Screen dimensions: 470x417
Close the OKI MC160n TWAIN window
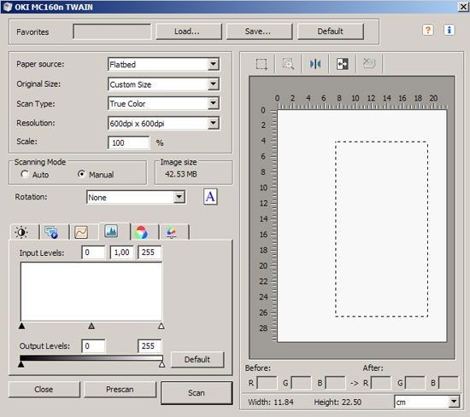(x=463, y=7)
